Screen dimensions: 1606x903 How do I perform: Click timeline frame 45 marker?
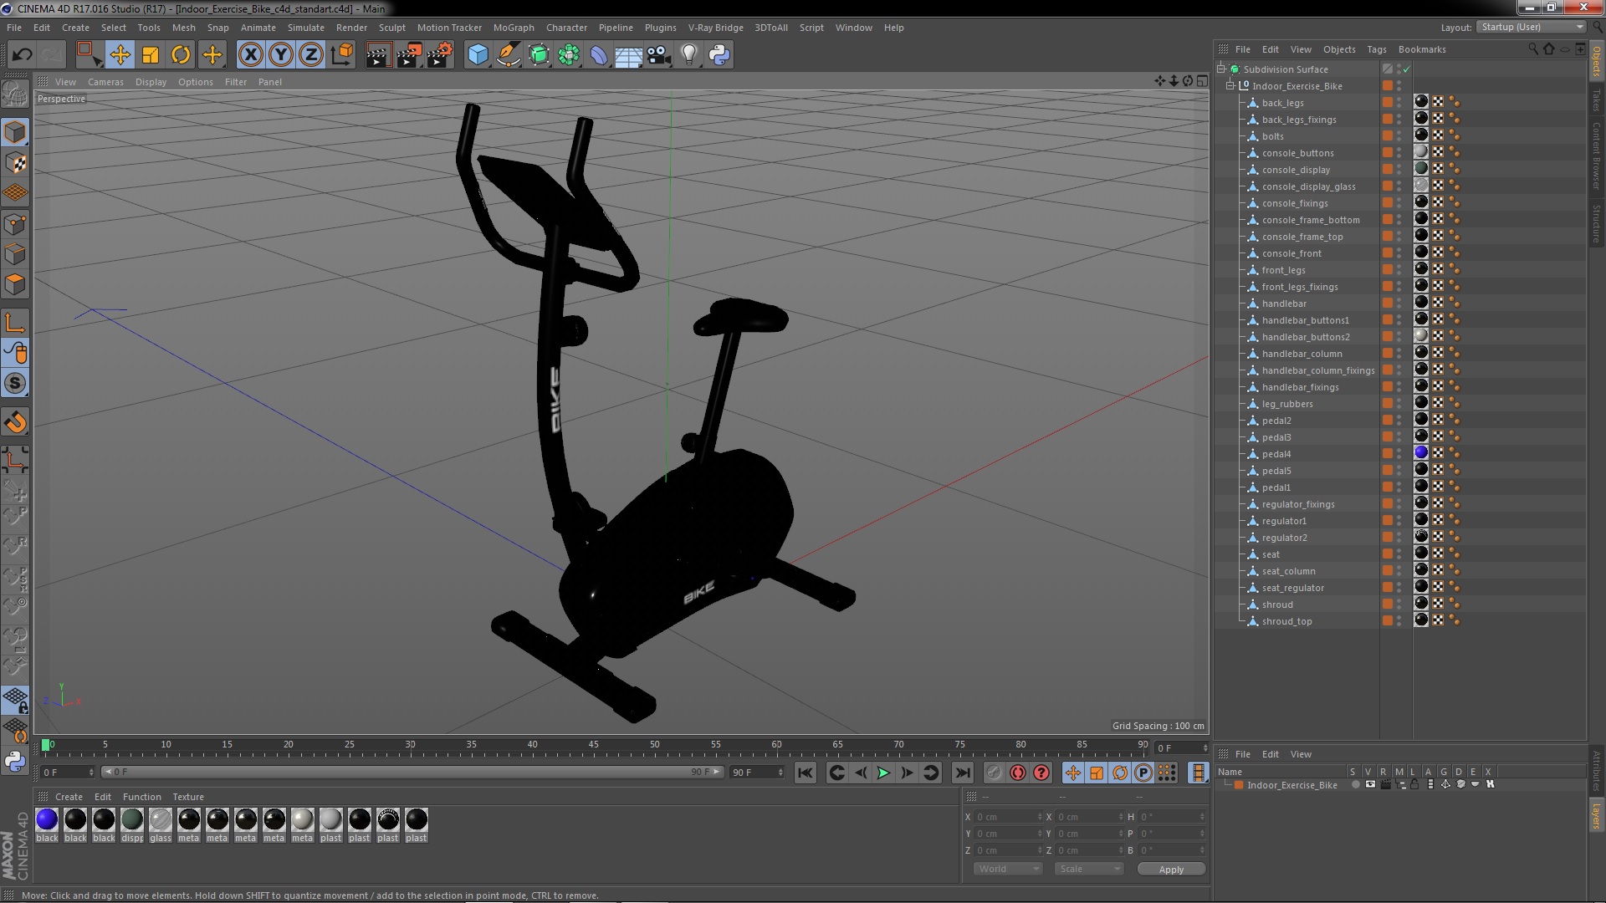point(593,745)
